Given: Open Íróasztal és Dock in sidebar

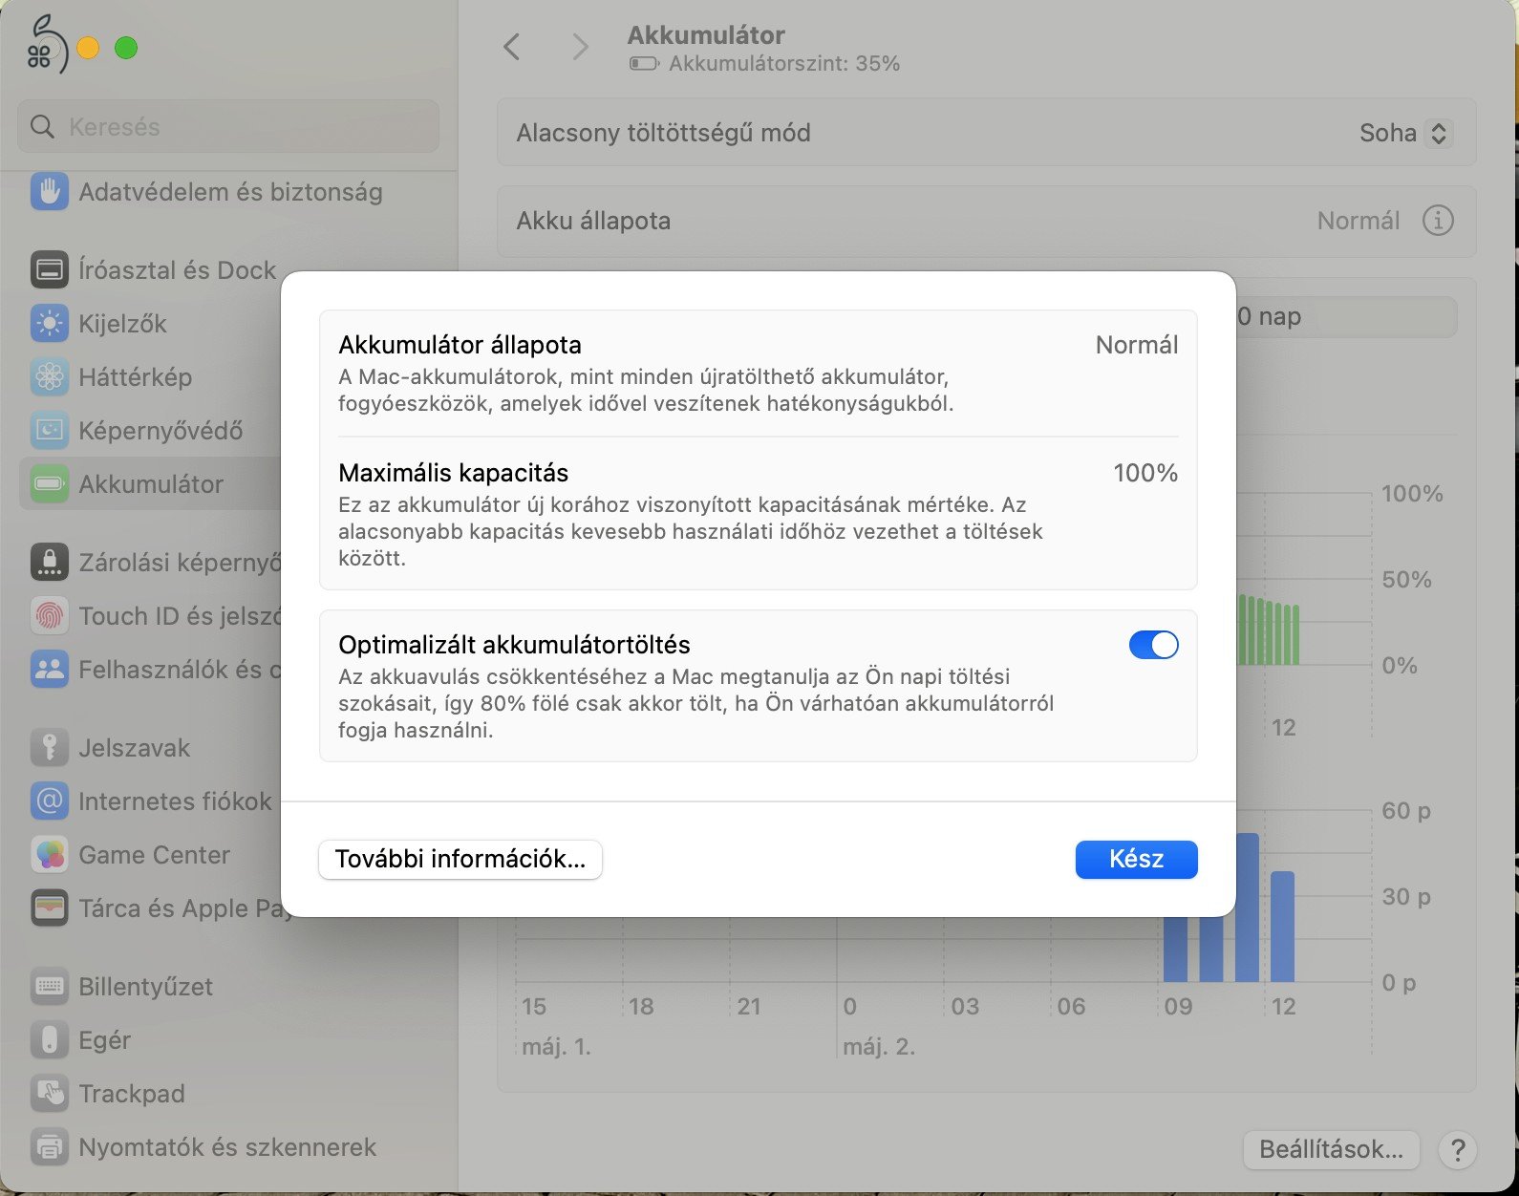Looking at the screenshot, I should coord(177,270).
